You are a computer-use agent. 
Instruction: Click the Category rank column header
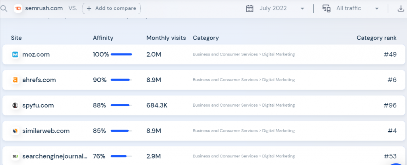[376, 38]
